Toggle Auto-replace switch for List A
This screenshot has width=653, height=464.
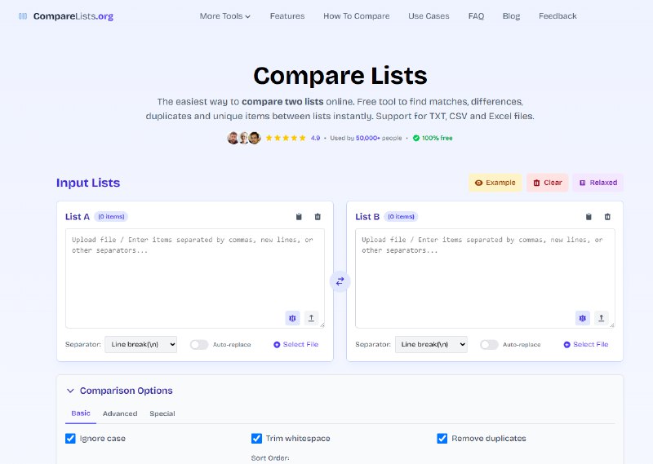(x=198, y=345)
